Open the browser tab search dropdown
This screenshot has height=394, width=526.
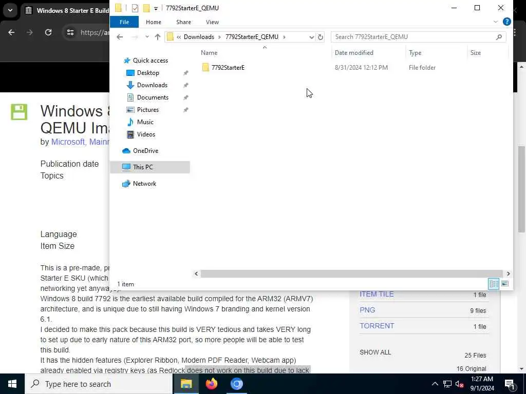coord(10,10)
